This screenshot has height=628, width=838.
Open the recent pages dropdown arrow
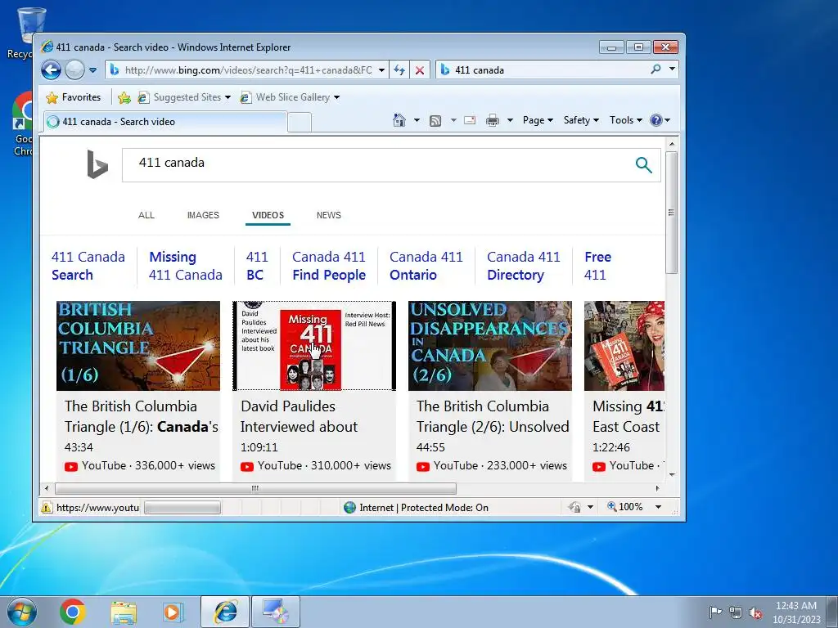(92, 70)
